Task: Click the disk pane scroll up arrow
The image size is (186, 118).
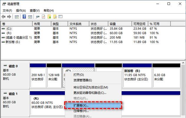Action: (183, 63)
